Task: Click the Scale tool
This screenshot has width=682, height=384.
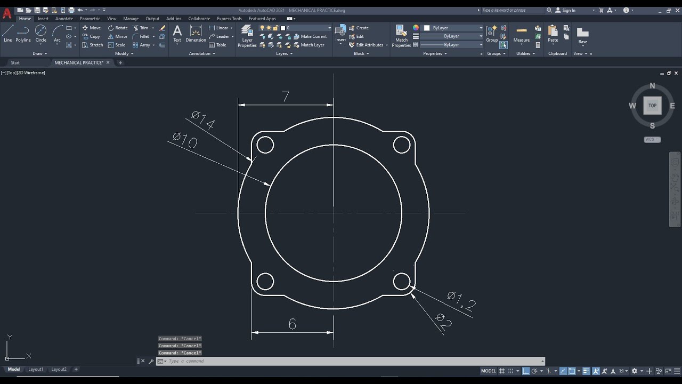Action: pos(117,45)
